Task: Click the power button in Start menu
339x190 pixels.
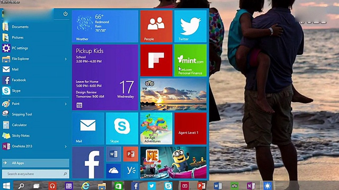Action: click(65, 14)
